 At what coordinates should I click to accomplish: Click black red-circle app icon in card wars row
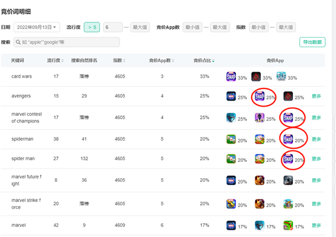(x=256, y=76)
